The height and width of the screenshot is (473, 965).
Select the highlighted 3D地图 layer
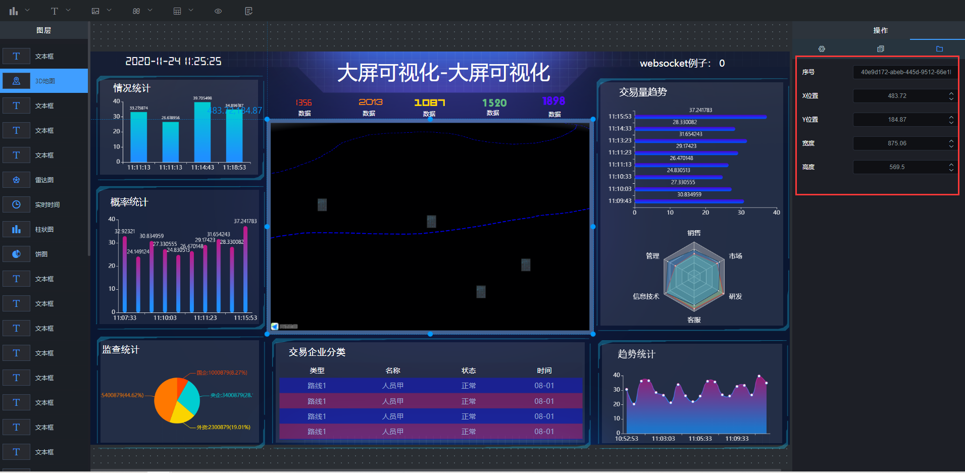click(x=44, y=81)
